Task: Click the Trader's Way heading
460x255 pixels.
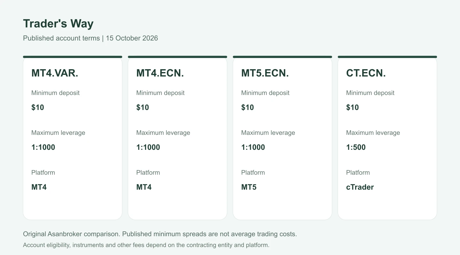Action: click(58, 24)
